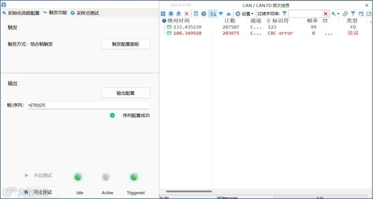
Task: Open the 设置 settings dropdown
Action: pos(244,14)
